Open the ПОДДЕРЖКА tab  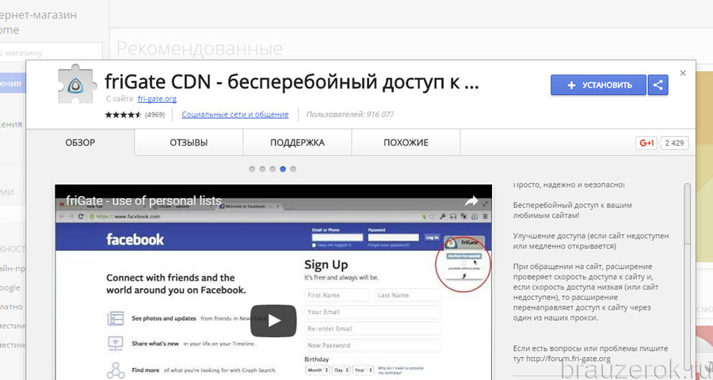(297, 142)
